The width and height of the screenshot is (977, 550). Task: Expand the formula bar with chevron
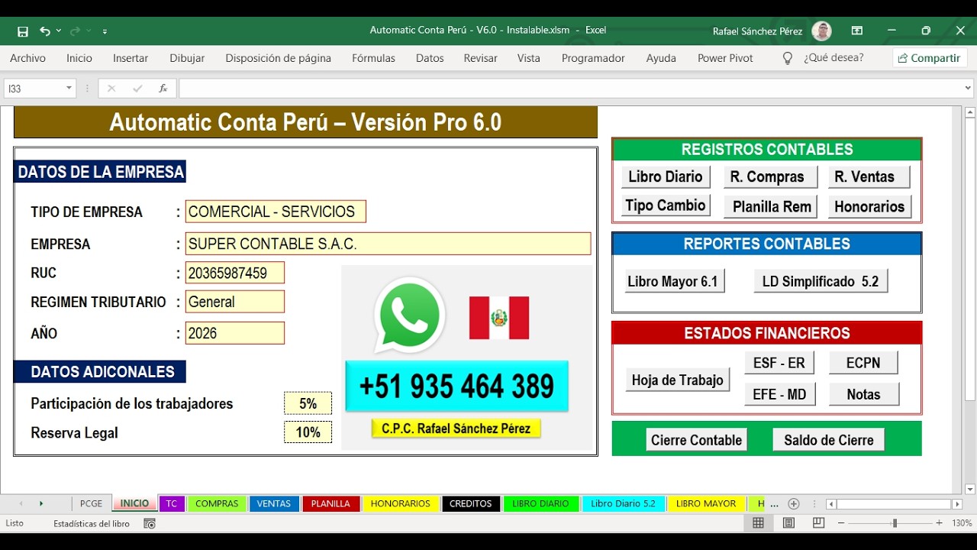[x=969, y=89]
